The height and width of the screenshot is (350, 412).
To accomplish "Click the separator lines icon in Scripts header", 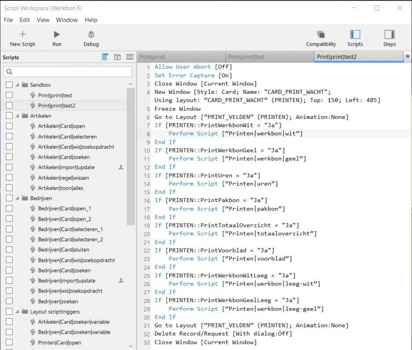I will pos(130,57).
